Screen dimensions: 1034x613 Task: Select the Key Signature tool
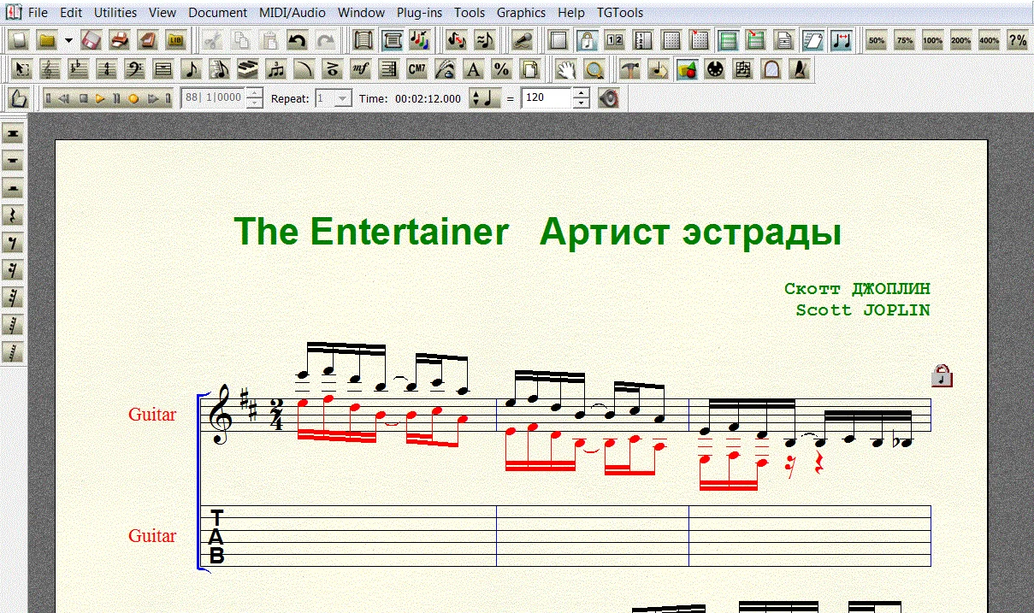click(x=79, y=69)
